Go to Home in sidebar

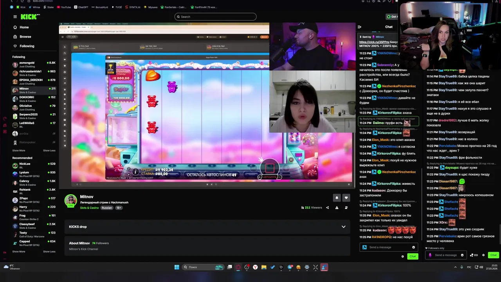(24, 27)
